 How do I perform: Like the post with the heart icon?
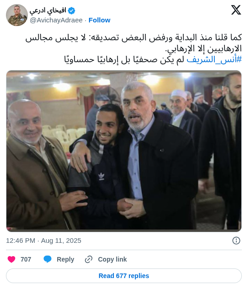[x=11, y=259]
